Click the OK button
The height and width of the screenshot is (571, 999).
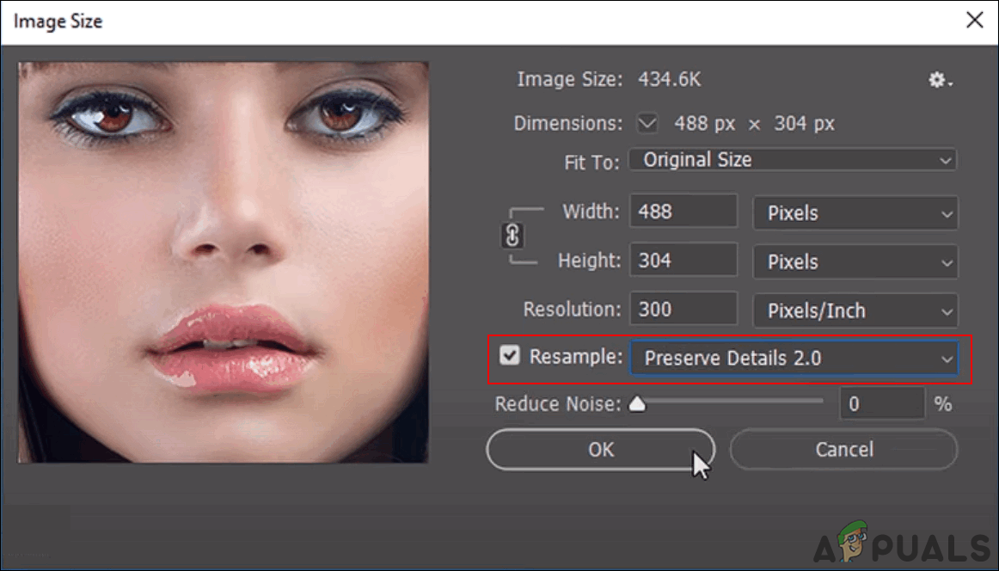click(x=600, y=450)
